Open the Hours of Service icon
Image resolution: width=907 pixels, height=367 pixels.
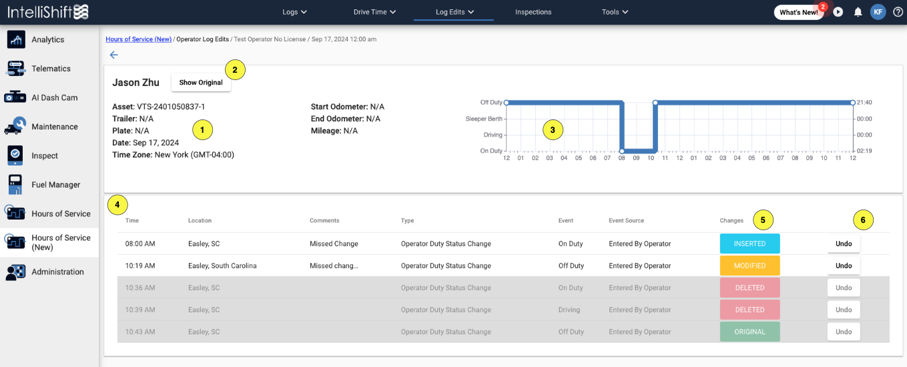[x=16, y=214]
